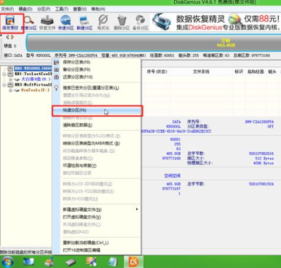Collapse the HD3:MsftVirtual tree node
Image resolution: width=281 pixels, height=268 pixels.
pyautogui.click(x=4, y=85)
